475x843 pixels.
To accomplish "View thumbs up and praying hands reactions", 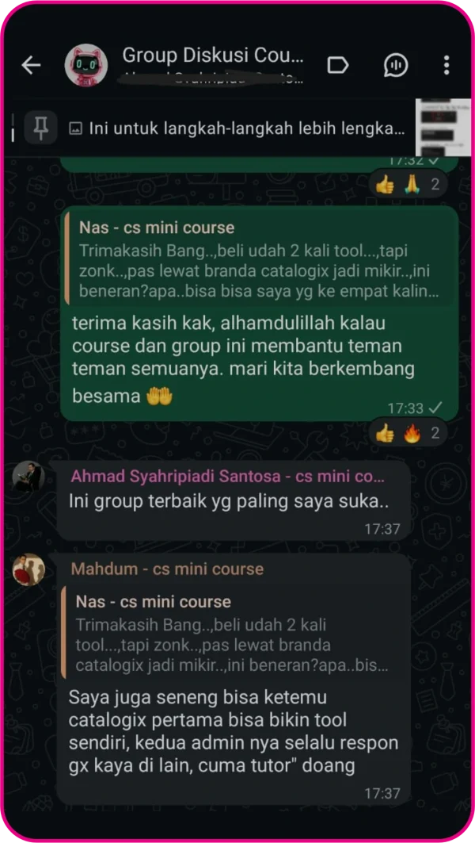I will (409, 185).
